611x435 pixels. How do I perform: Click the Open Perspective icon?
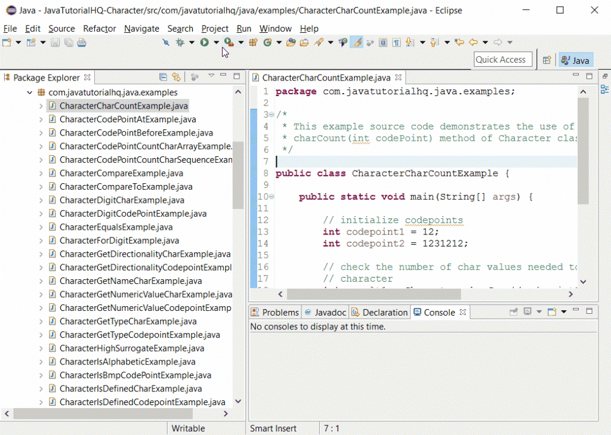point(547,60)
